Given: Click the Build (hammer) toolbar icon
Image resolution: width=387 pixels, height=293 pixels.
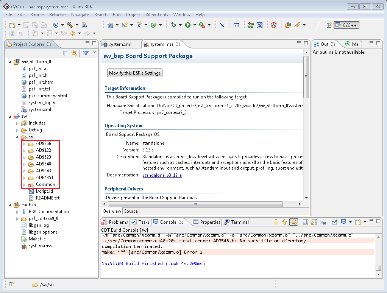Looking at the screenshot, I should (70, 25).
